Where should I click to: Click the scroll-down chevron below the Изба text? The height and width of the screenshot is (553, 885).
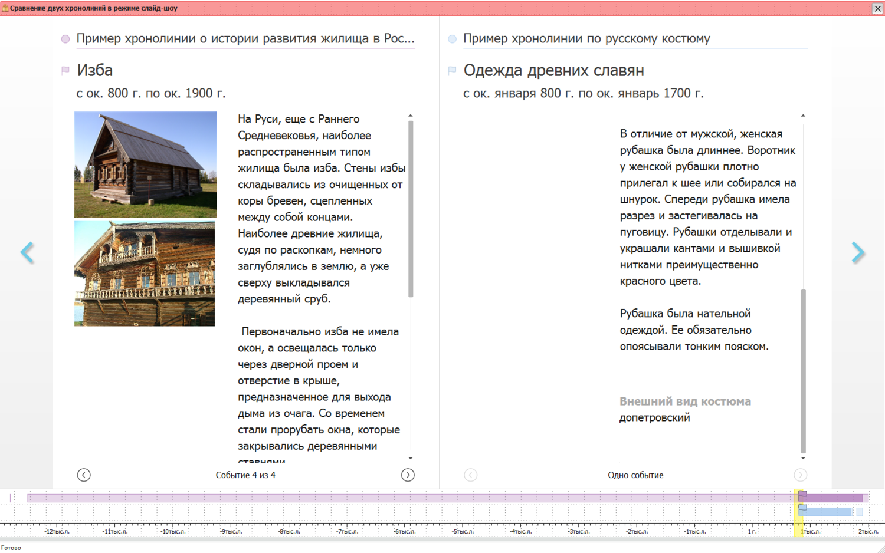pyautogui.click(x=411, y=459)
